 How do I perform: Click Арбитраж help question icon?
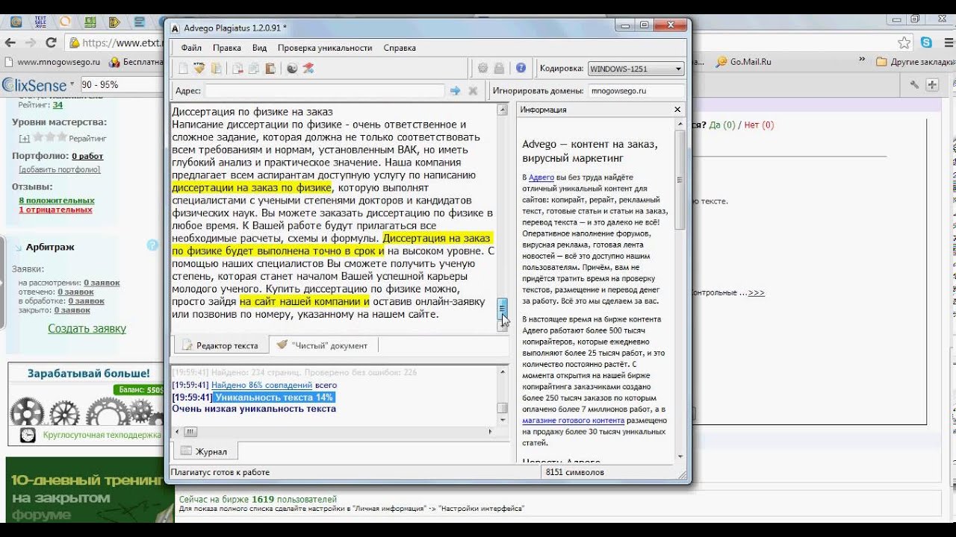(153, 245)
